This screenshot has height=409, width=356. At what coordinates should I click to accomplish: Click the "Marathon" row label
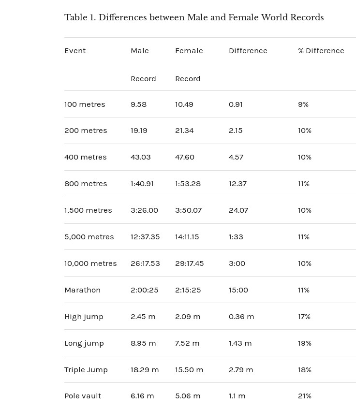coord(82,290)
